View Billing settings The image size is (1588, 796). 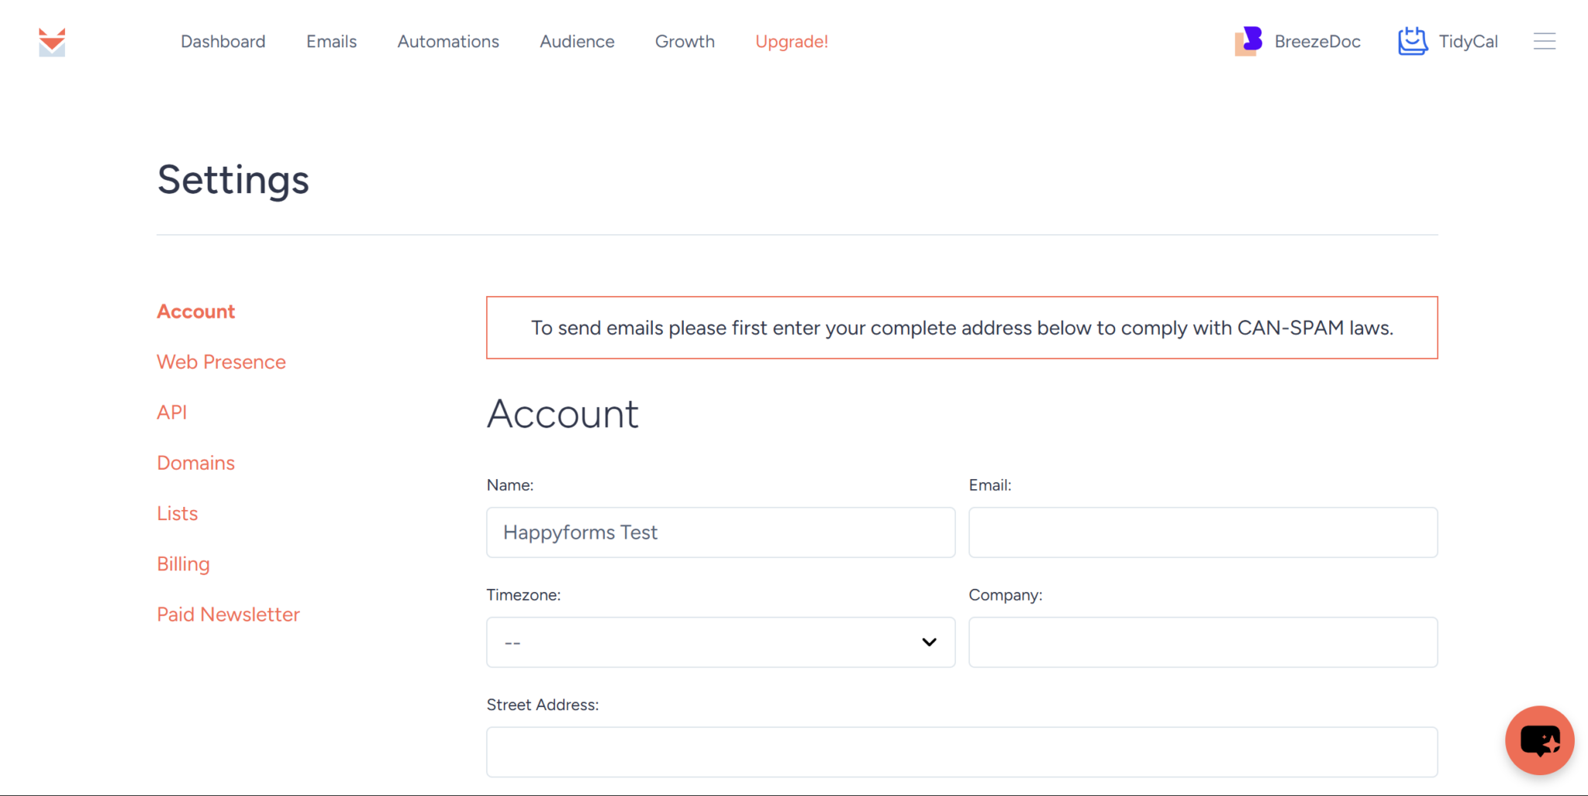(x=183, y=563)
